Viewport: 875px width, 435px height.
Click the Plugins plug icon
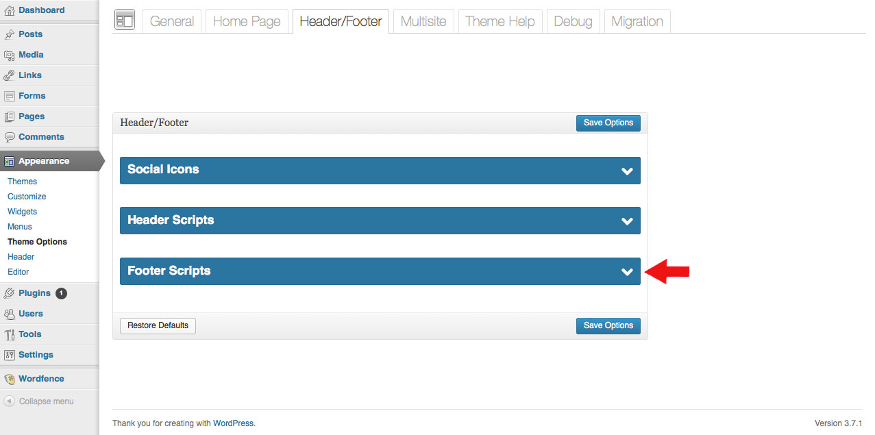pos(10,293)
